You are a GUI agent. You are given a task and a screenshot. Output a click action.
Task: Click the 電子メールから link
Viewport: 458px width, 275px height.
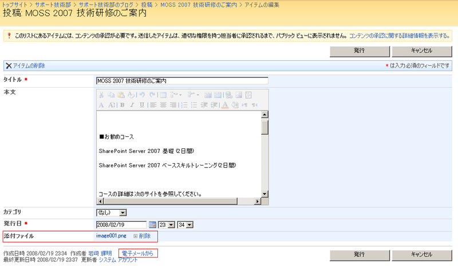[x=137, y=253]
